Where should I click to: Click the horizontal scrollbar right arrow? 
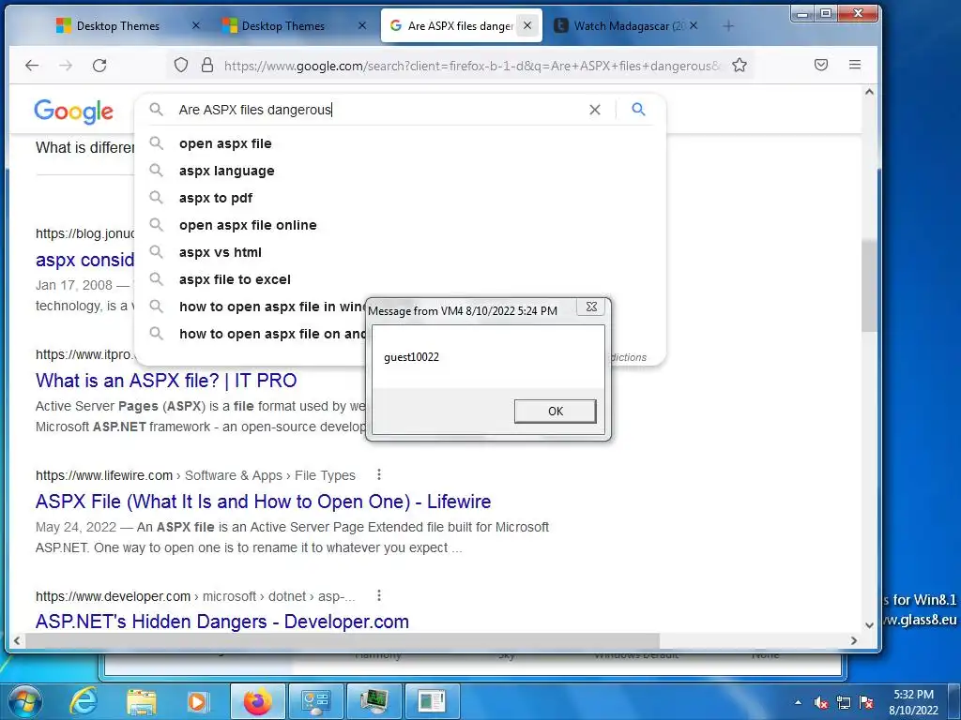[854, 640]
